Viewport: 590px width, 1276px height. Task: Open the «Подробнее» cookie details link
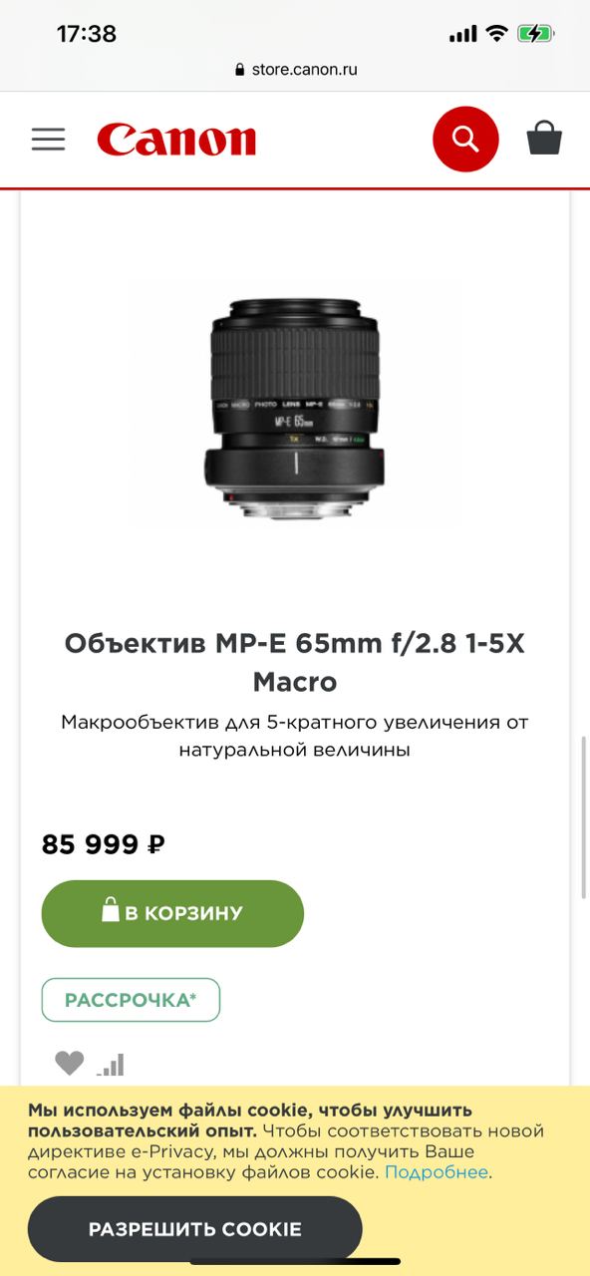437,1172
